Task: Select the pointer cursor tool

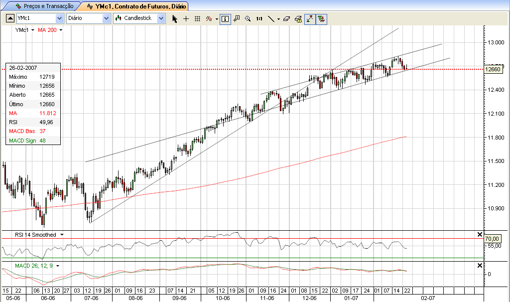Action: (175, 18)
